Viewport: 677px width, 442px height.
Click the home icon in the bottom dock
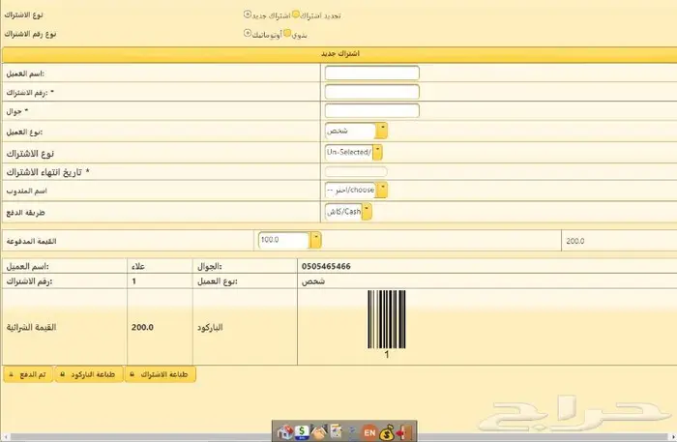click(x=285, y=431)
